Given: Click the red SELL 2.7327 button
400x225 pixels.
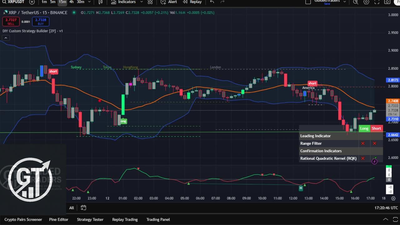Looking at the screenshot, I should click(11, 22).
